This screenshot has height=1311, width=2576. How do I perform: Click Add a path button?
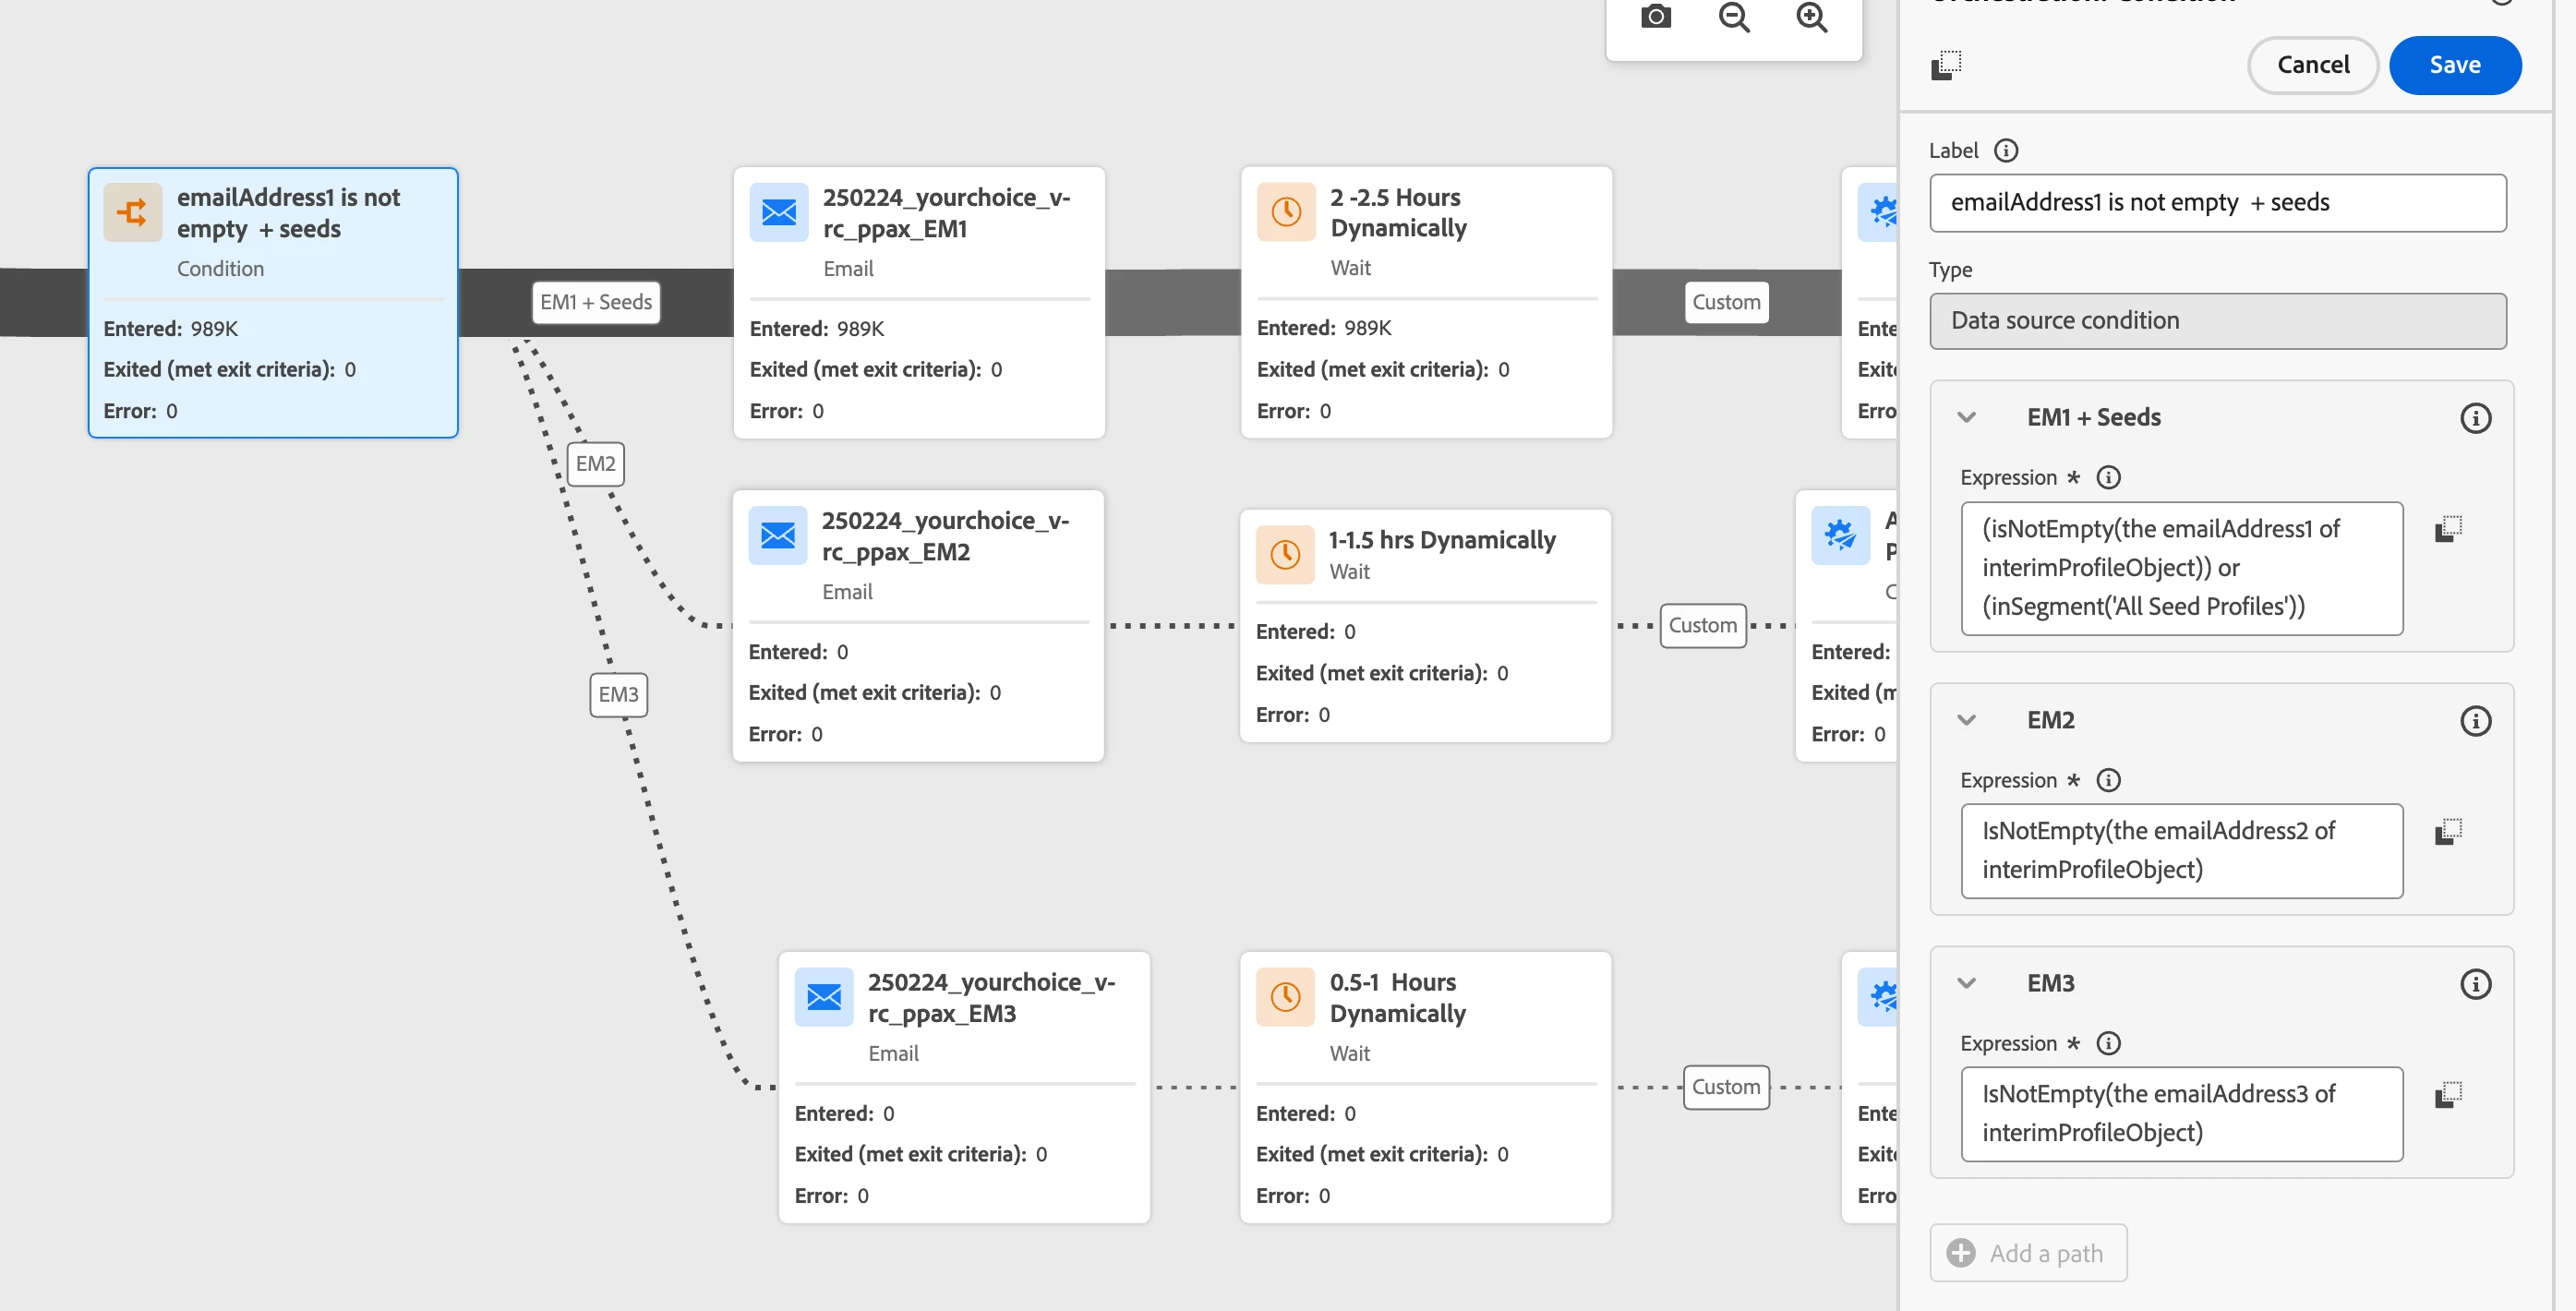pos(2027,1252)
